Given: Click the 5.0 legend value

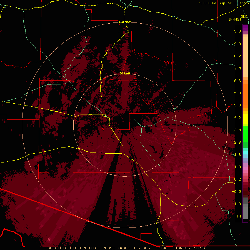Looking at the screenshot, I should [x=237, y=105].
